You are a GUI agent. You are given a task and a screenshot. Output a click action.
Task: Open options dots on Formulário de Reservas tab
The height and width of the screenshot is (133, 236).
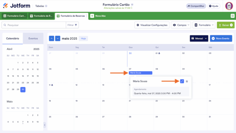tap(86, 16)
